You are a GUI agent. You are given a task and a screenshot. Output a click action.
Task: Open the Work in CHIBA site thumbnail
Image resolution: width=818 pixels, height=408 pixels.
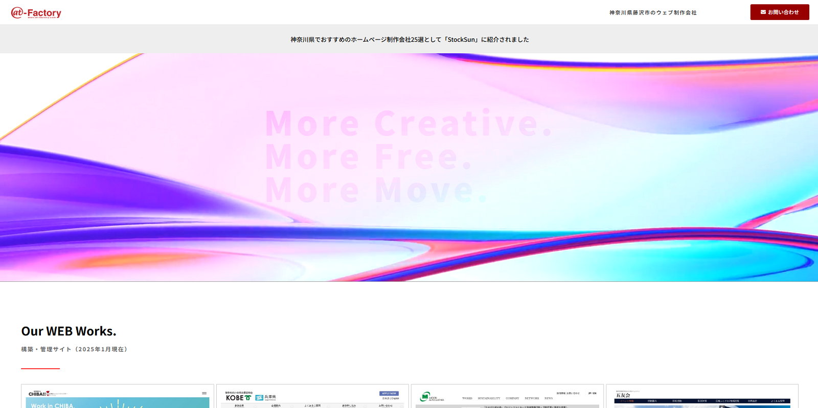[x=118, y=403]
